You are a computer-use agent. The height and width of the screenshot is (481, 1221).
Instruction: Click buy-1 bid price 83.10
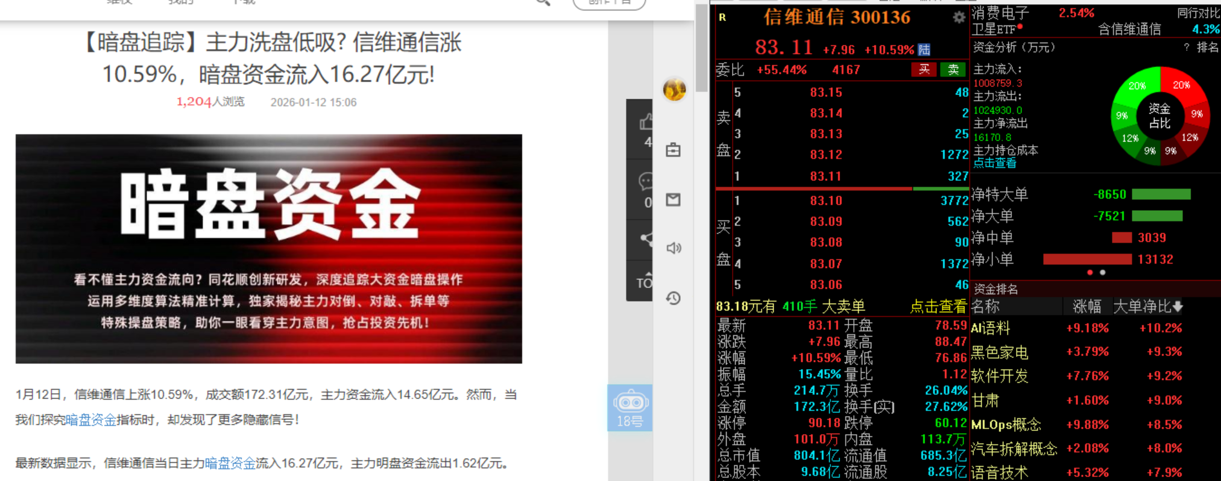pyautogui.click(x=825, y=200)
